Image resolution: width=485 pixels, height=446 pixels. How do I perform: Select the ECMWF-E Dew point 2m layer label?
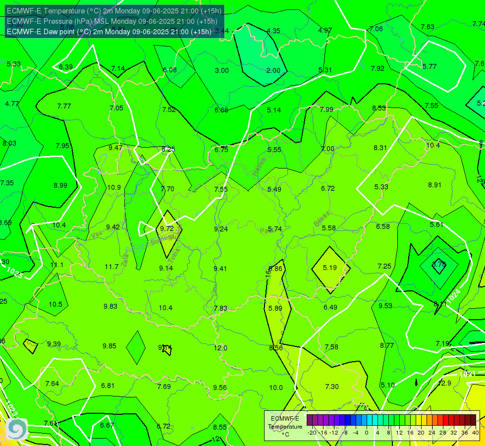[109, 32]
